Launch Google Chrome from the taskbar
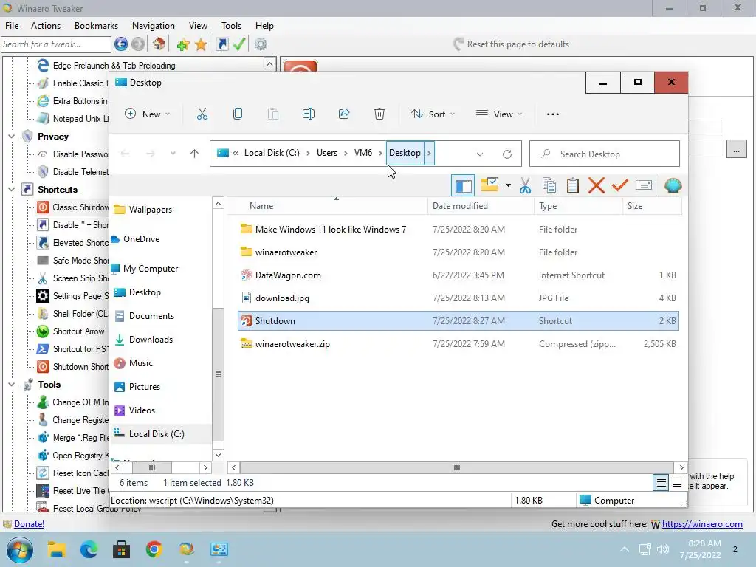The image size is (756, 567). click(x=154, y=549)
